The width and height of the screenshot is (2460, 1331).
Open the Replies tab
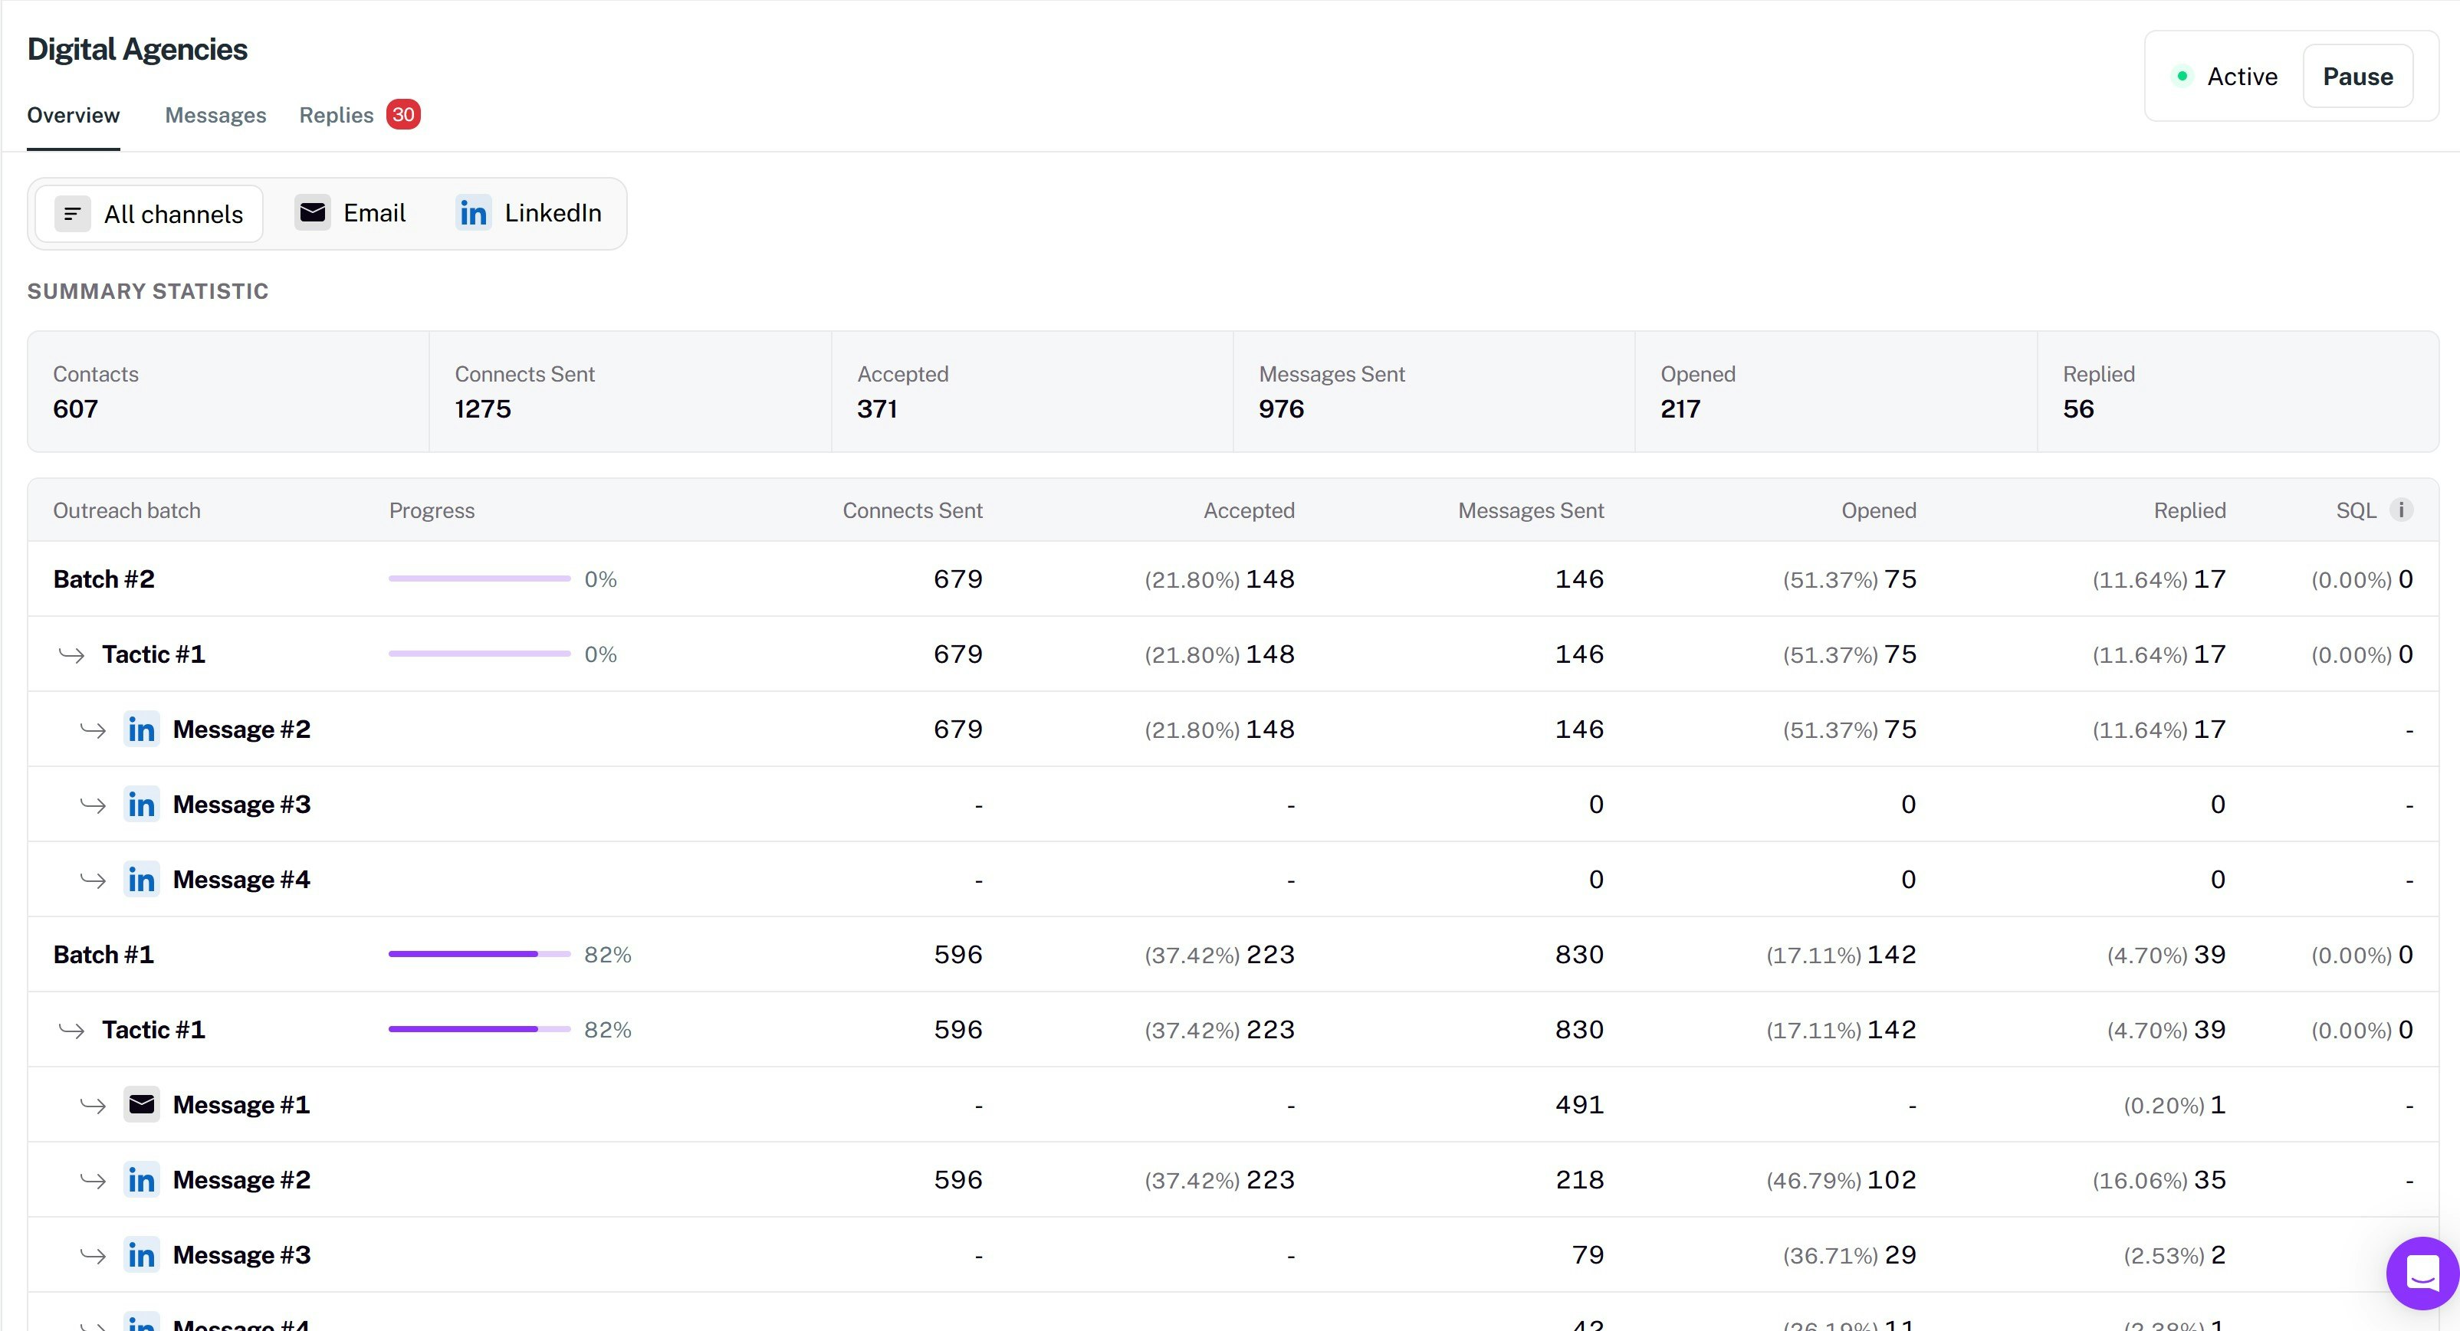coord(336,116)
